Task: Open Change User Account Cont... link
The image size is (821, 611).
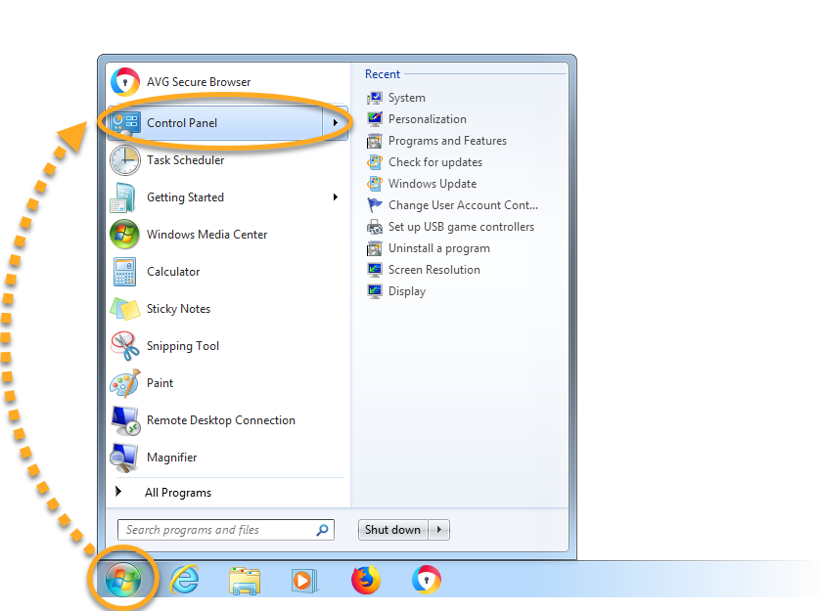Action: [464, 205]
